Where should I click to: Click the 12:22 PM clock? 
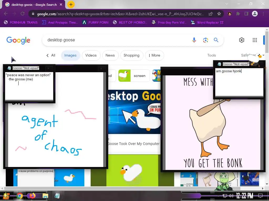(x=245, y=196)
